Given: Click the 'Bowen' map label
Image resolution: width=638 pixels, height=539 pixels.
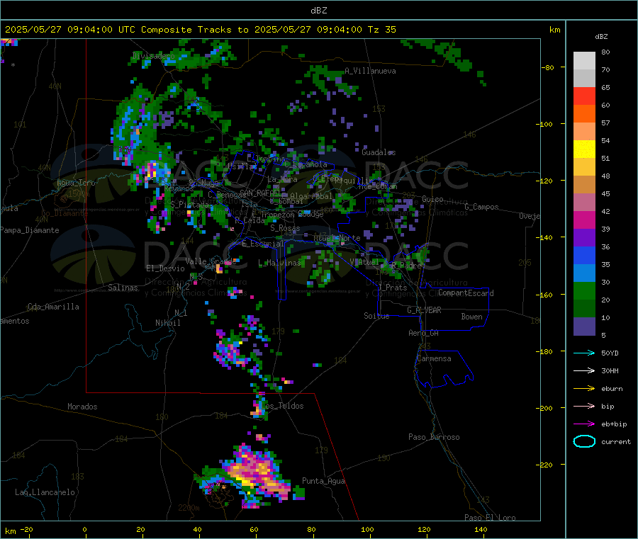Looking at the screenshot, I should pos(471,317).
